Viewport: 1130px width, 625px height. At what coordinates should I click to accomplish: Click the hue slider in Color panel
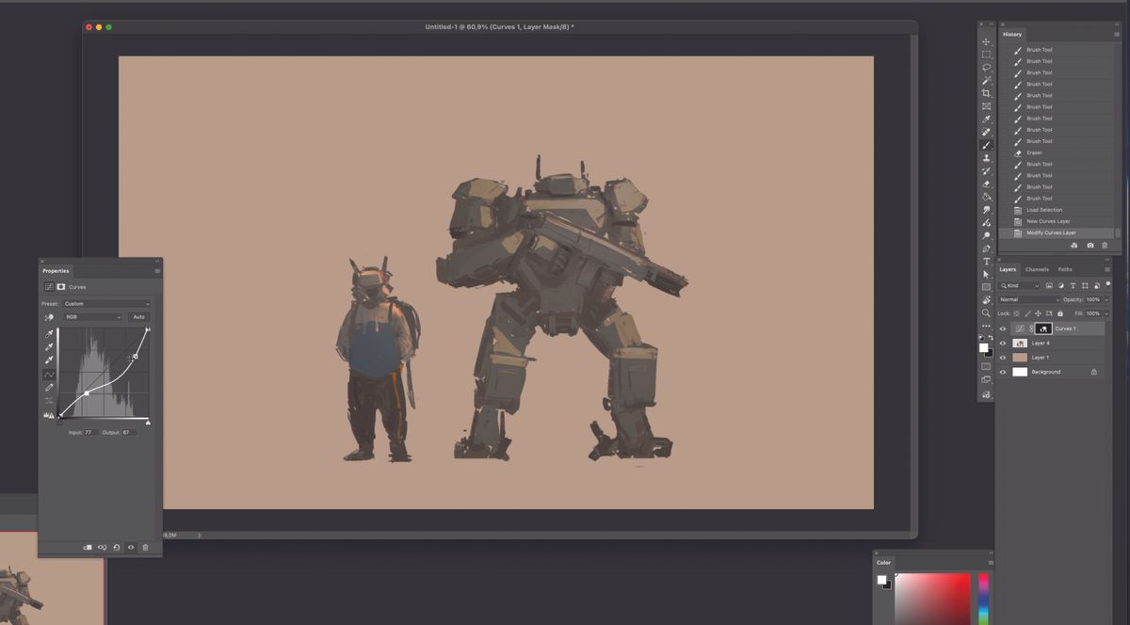tap(983, 599)
